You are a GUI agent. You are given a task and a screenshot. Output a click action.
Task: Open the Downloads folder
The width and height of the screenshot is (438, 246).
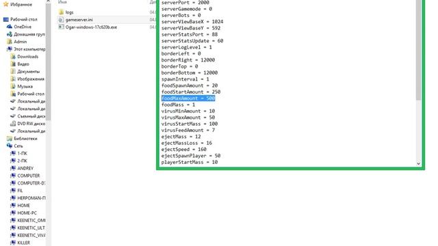click(x=25, y=57)
